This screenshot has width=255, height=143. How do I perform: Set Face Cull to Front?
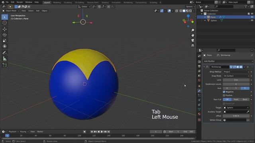point(236,99)
